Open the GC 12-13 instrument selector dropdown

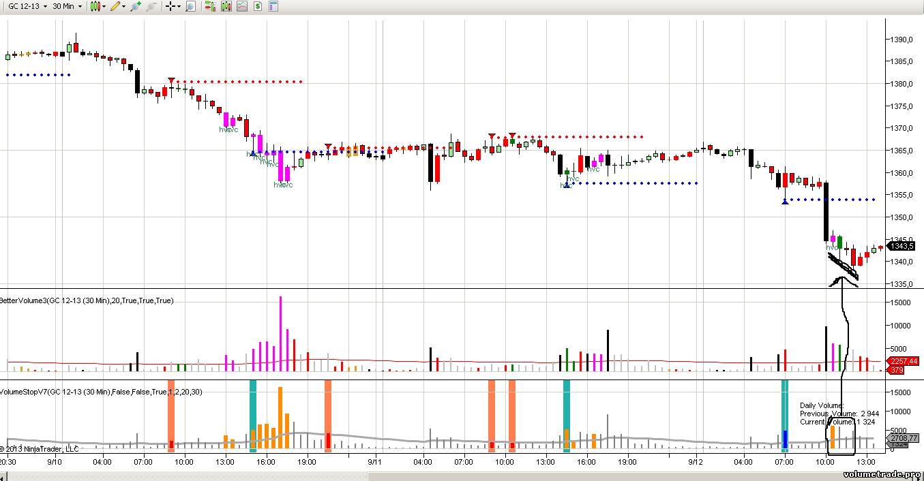[x=27, y=6]
